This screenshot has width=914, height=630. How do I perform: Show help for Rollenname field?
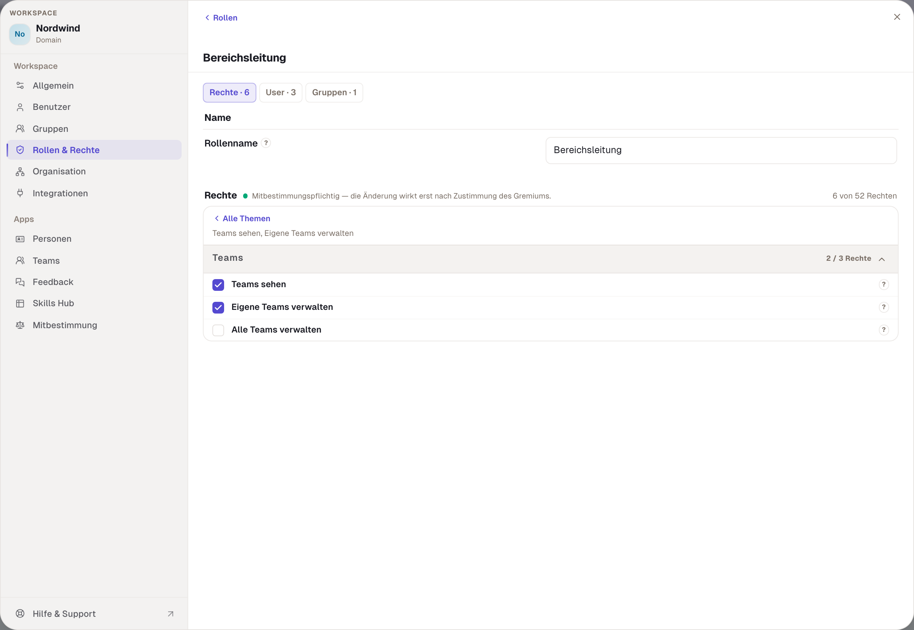(x=266, y=143)
